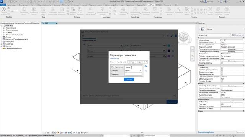
Task: Collapse the Графика properties section
Action: click(x=243, y=38)
